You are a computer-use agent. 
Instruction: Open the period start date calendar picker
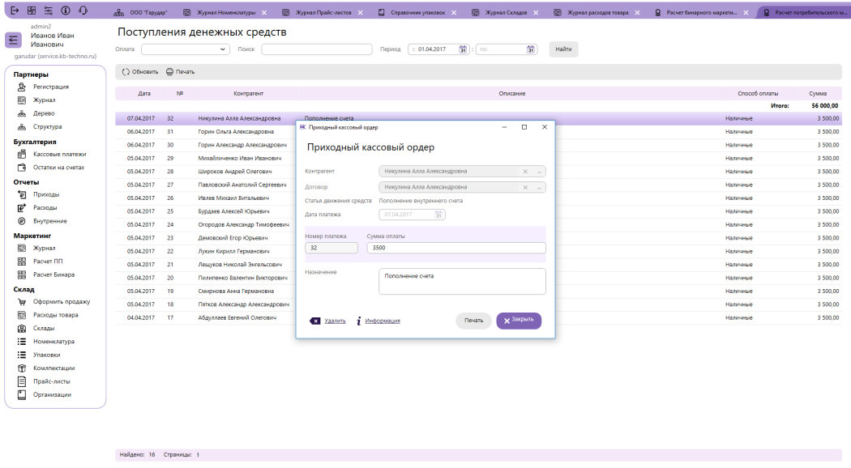click(x=463, y=49)
